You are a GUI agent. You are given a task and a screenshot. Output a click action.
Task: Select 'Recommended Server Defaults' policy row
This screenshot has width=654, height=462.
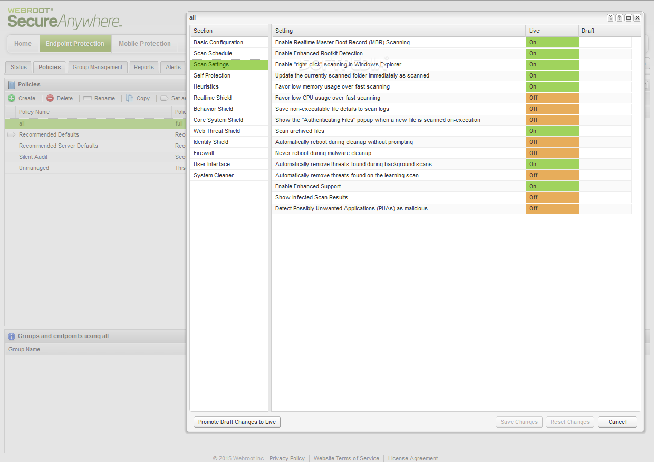point(95,146)
